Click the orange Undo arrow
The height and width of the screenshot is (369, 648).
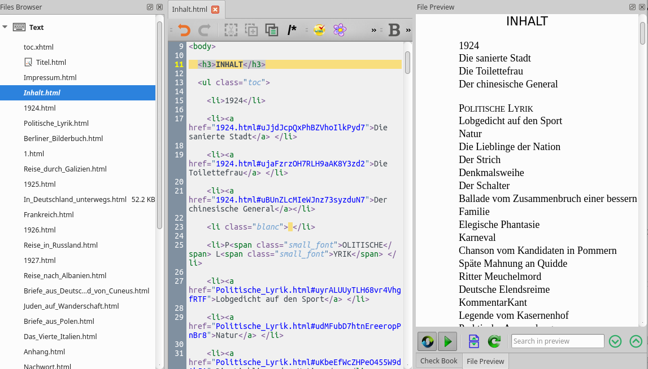point(184,30)
